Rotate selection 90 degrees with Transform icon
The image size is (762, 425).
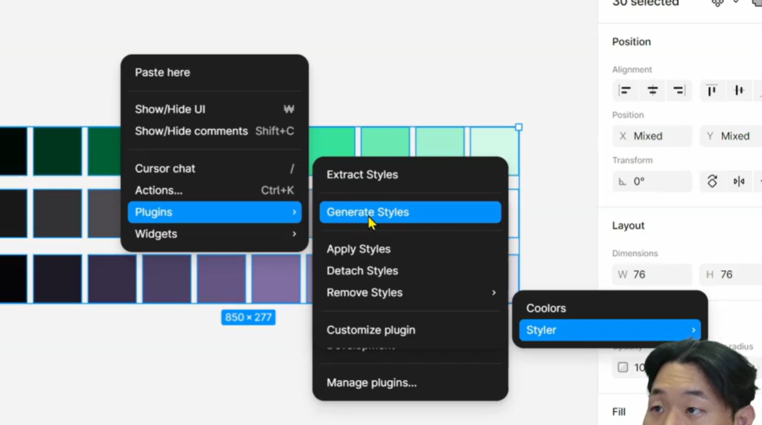[712, 181]
